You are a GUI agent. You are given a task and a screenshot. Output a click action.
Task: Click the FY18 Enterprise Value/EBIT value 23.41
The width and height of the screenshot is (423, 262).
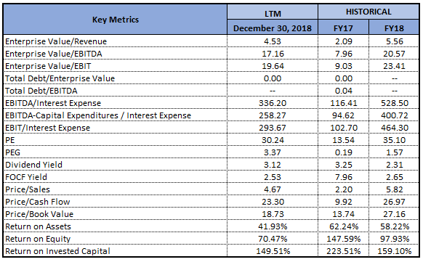pyautogui.click(x=394, y=66)
